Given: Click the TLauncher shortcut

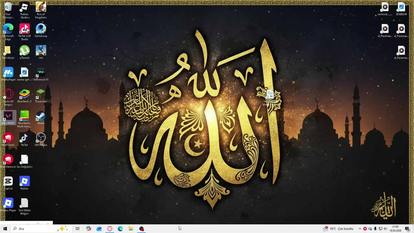Looking at the screenshot, I should [41, 96].
